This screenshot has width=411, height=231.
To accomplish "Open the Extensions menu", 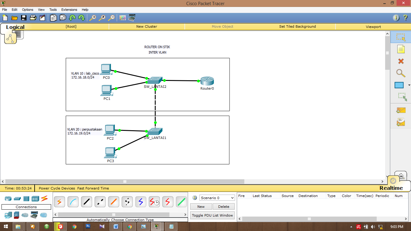I will tap(69, 9).
